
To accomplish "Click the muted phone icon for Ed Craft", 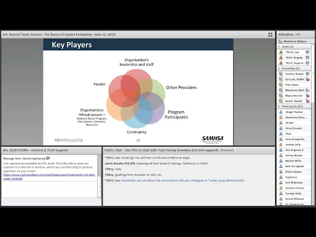I will click(308, 79).
